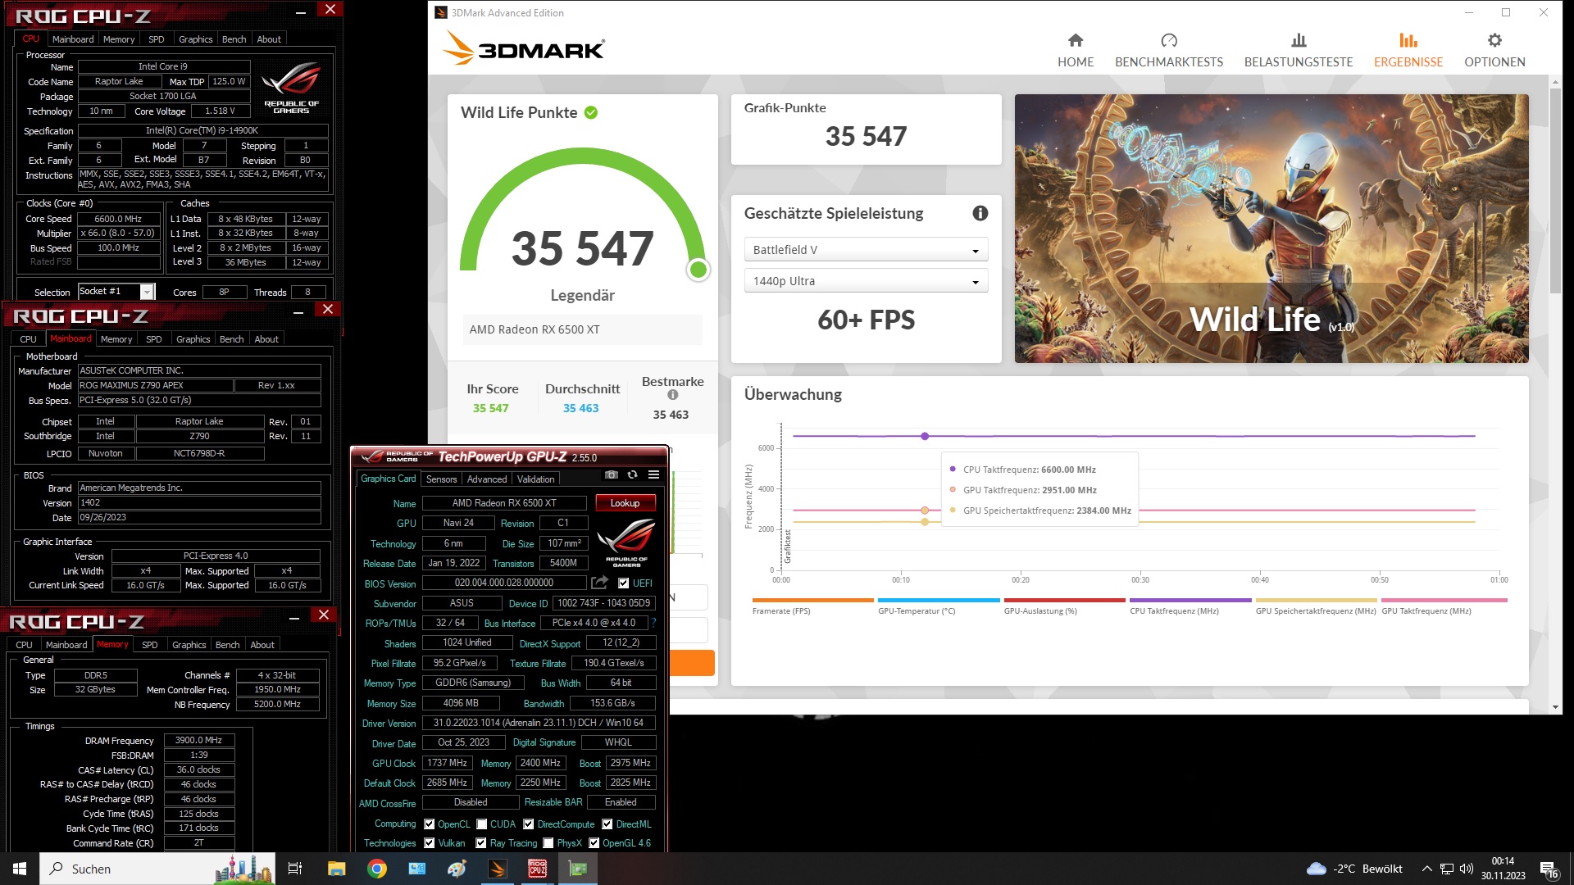Image resolution: width=1574 pixels, height=885 pixels.
Task: Go to BENCHMARKTESTS in 3DMark navigation
Action: point(1168,50)
